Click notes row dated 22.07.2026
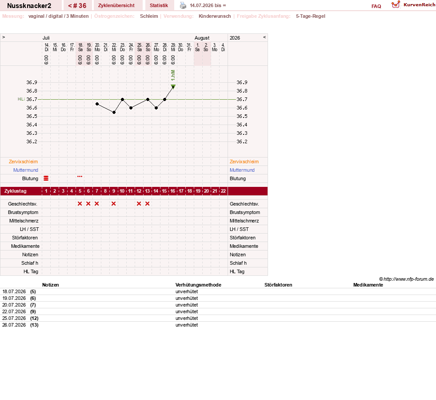436x400 pixels. pyautogui.click(x=218, y=311)
